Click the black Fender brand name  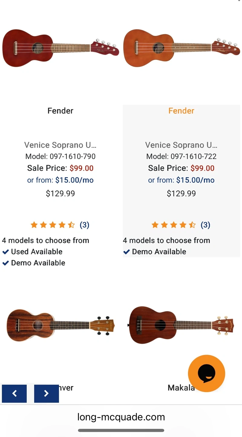point(60,111)
